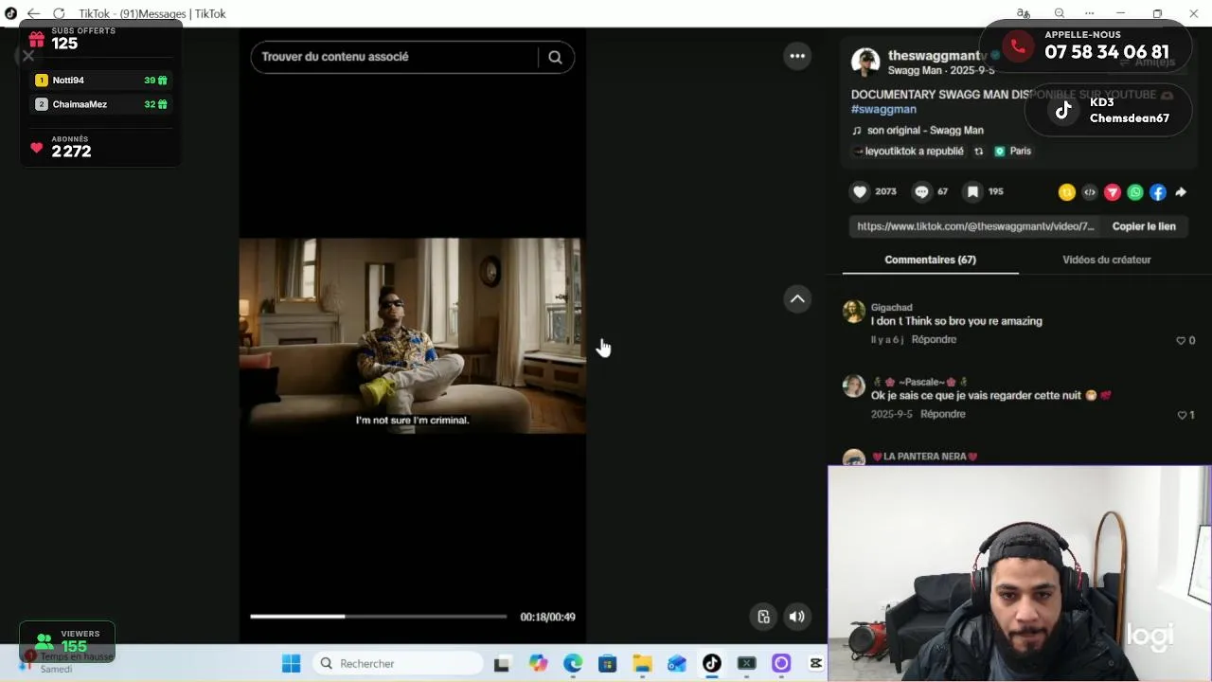Viewport: 1212px width, 682px height.
Task: Click the '00:18/00:49' video time text
Action: click(547, 617)
